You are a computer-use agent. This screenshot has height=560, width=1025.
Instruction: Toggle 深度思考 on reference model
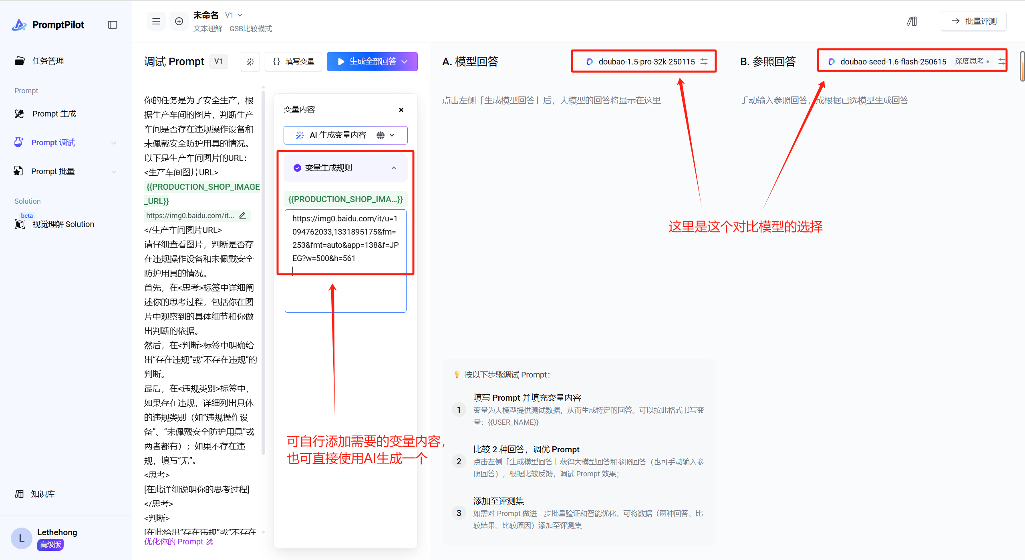pos(971,61)
